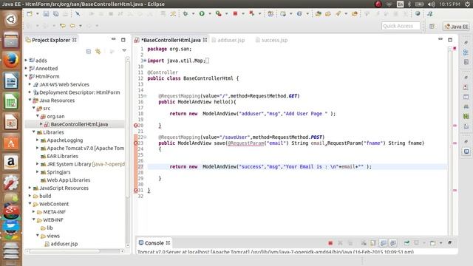Collapse All in Project Explorer

89,51
